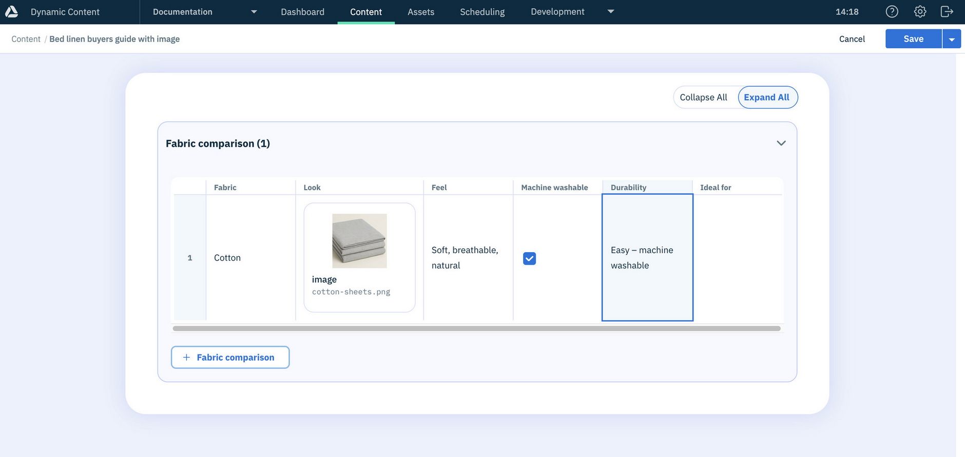
Task: Expand the Development menu arrow
Action: [610, 12]
